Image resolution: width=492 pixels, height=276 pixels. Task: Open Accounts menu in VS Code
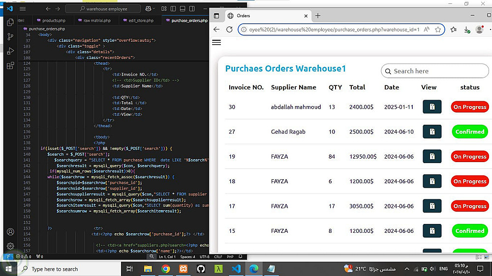[x=10, y=232]
